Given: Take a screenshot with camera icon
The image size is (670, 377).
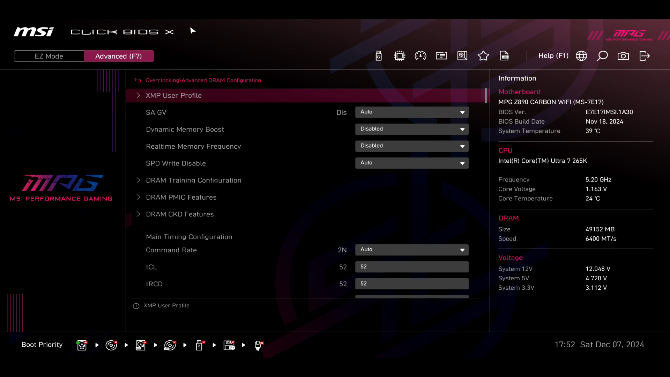Looking at the screenshot, I should pyautogui.click(x=623, y=56).
